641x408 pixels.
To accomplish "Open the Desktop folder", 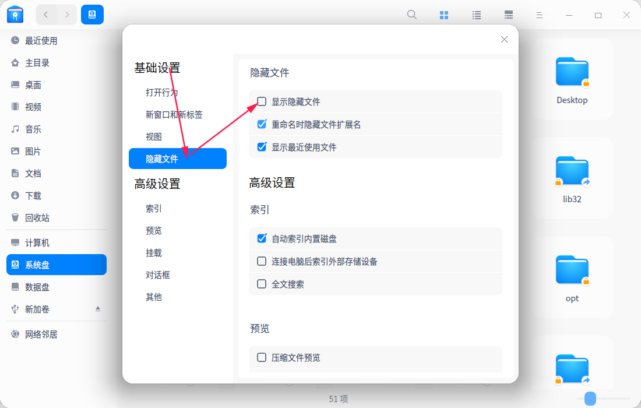I will [x=572, y=79].
